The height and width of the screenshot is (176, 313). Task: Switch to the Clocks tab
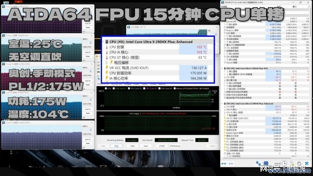[144, 84]
